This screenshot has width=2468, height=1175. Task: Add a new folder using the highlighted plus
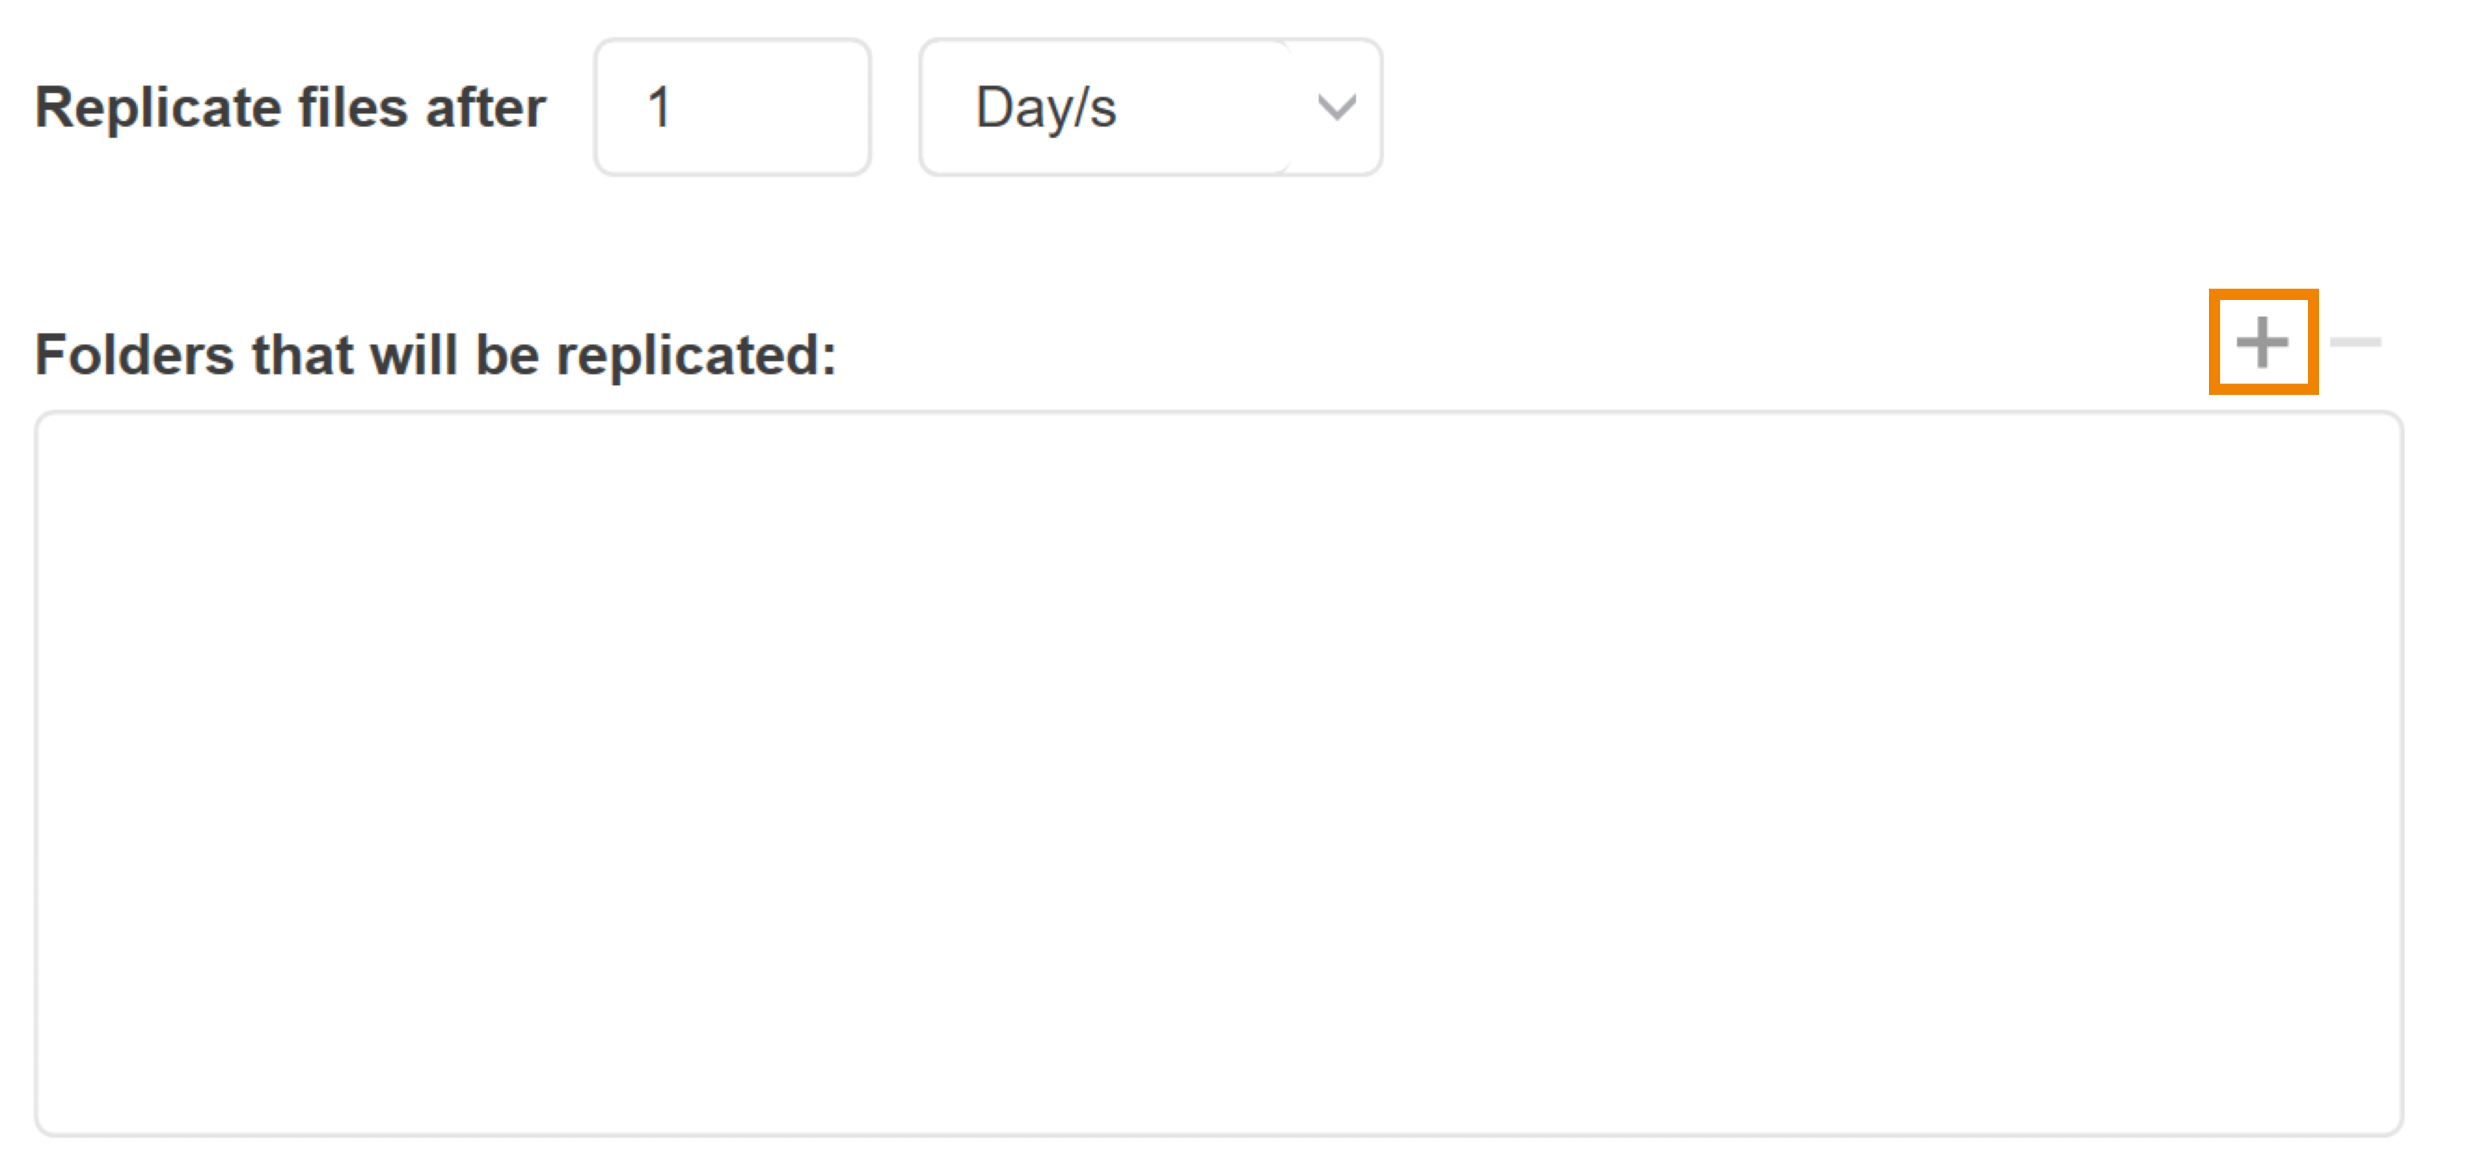2262,342
